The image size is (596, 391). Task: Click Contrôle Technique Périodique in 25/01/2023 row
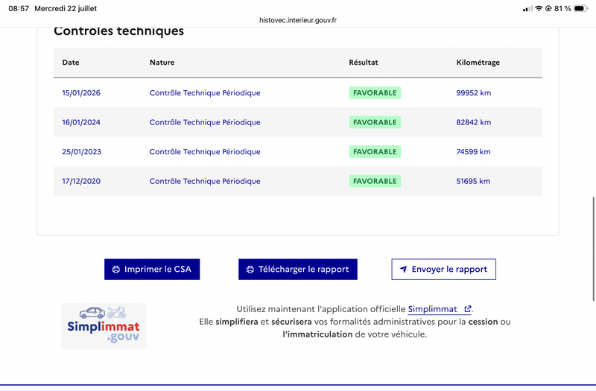click(x=205, y=152)
